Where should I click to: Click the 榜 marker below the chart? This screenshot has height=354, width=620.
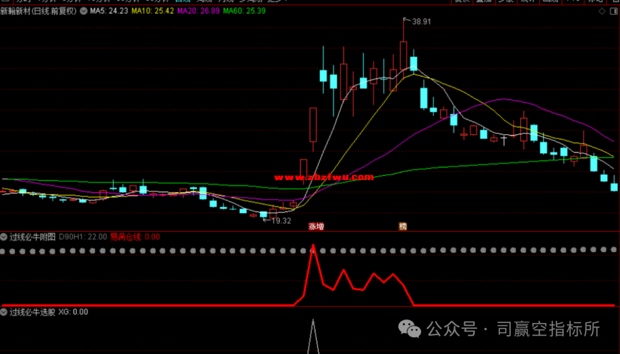click(403, 227)
